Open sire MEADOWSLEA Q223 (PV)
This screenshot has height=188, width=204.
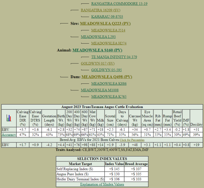point(105,23)
